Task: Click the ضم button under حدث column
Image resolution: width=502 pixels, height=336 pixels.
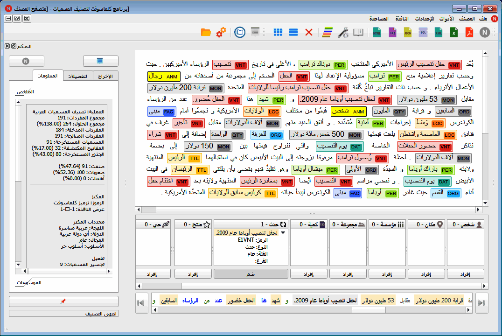Action: (x=251, y=274)
